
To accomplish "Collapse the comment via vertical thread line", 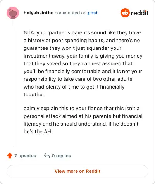I will [x=13, y=83].
